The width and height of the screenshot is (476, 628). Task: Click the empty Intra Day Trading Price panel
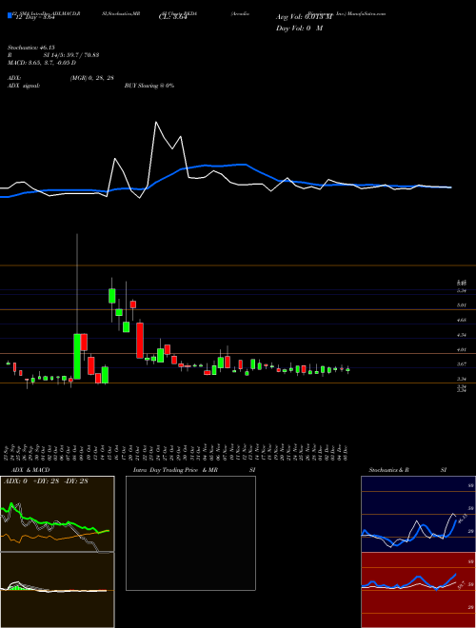click(190, 533)
